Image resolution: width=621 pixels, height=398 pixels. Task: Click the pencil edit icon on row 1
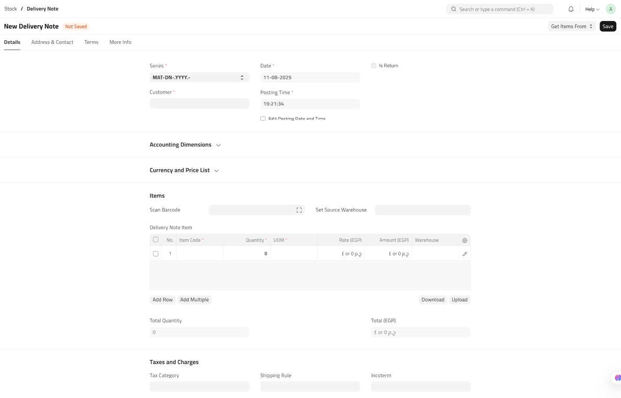coord(465,254)
